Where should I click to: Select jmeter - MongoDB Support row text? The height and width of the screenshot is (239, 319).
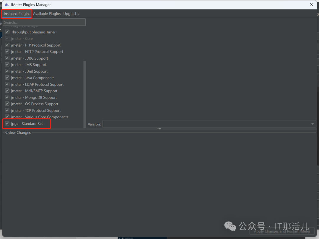(34, 97)
